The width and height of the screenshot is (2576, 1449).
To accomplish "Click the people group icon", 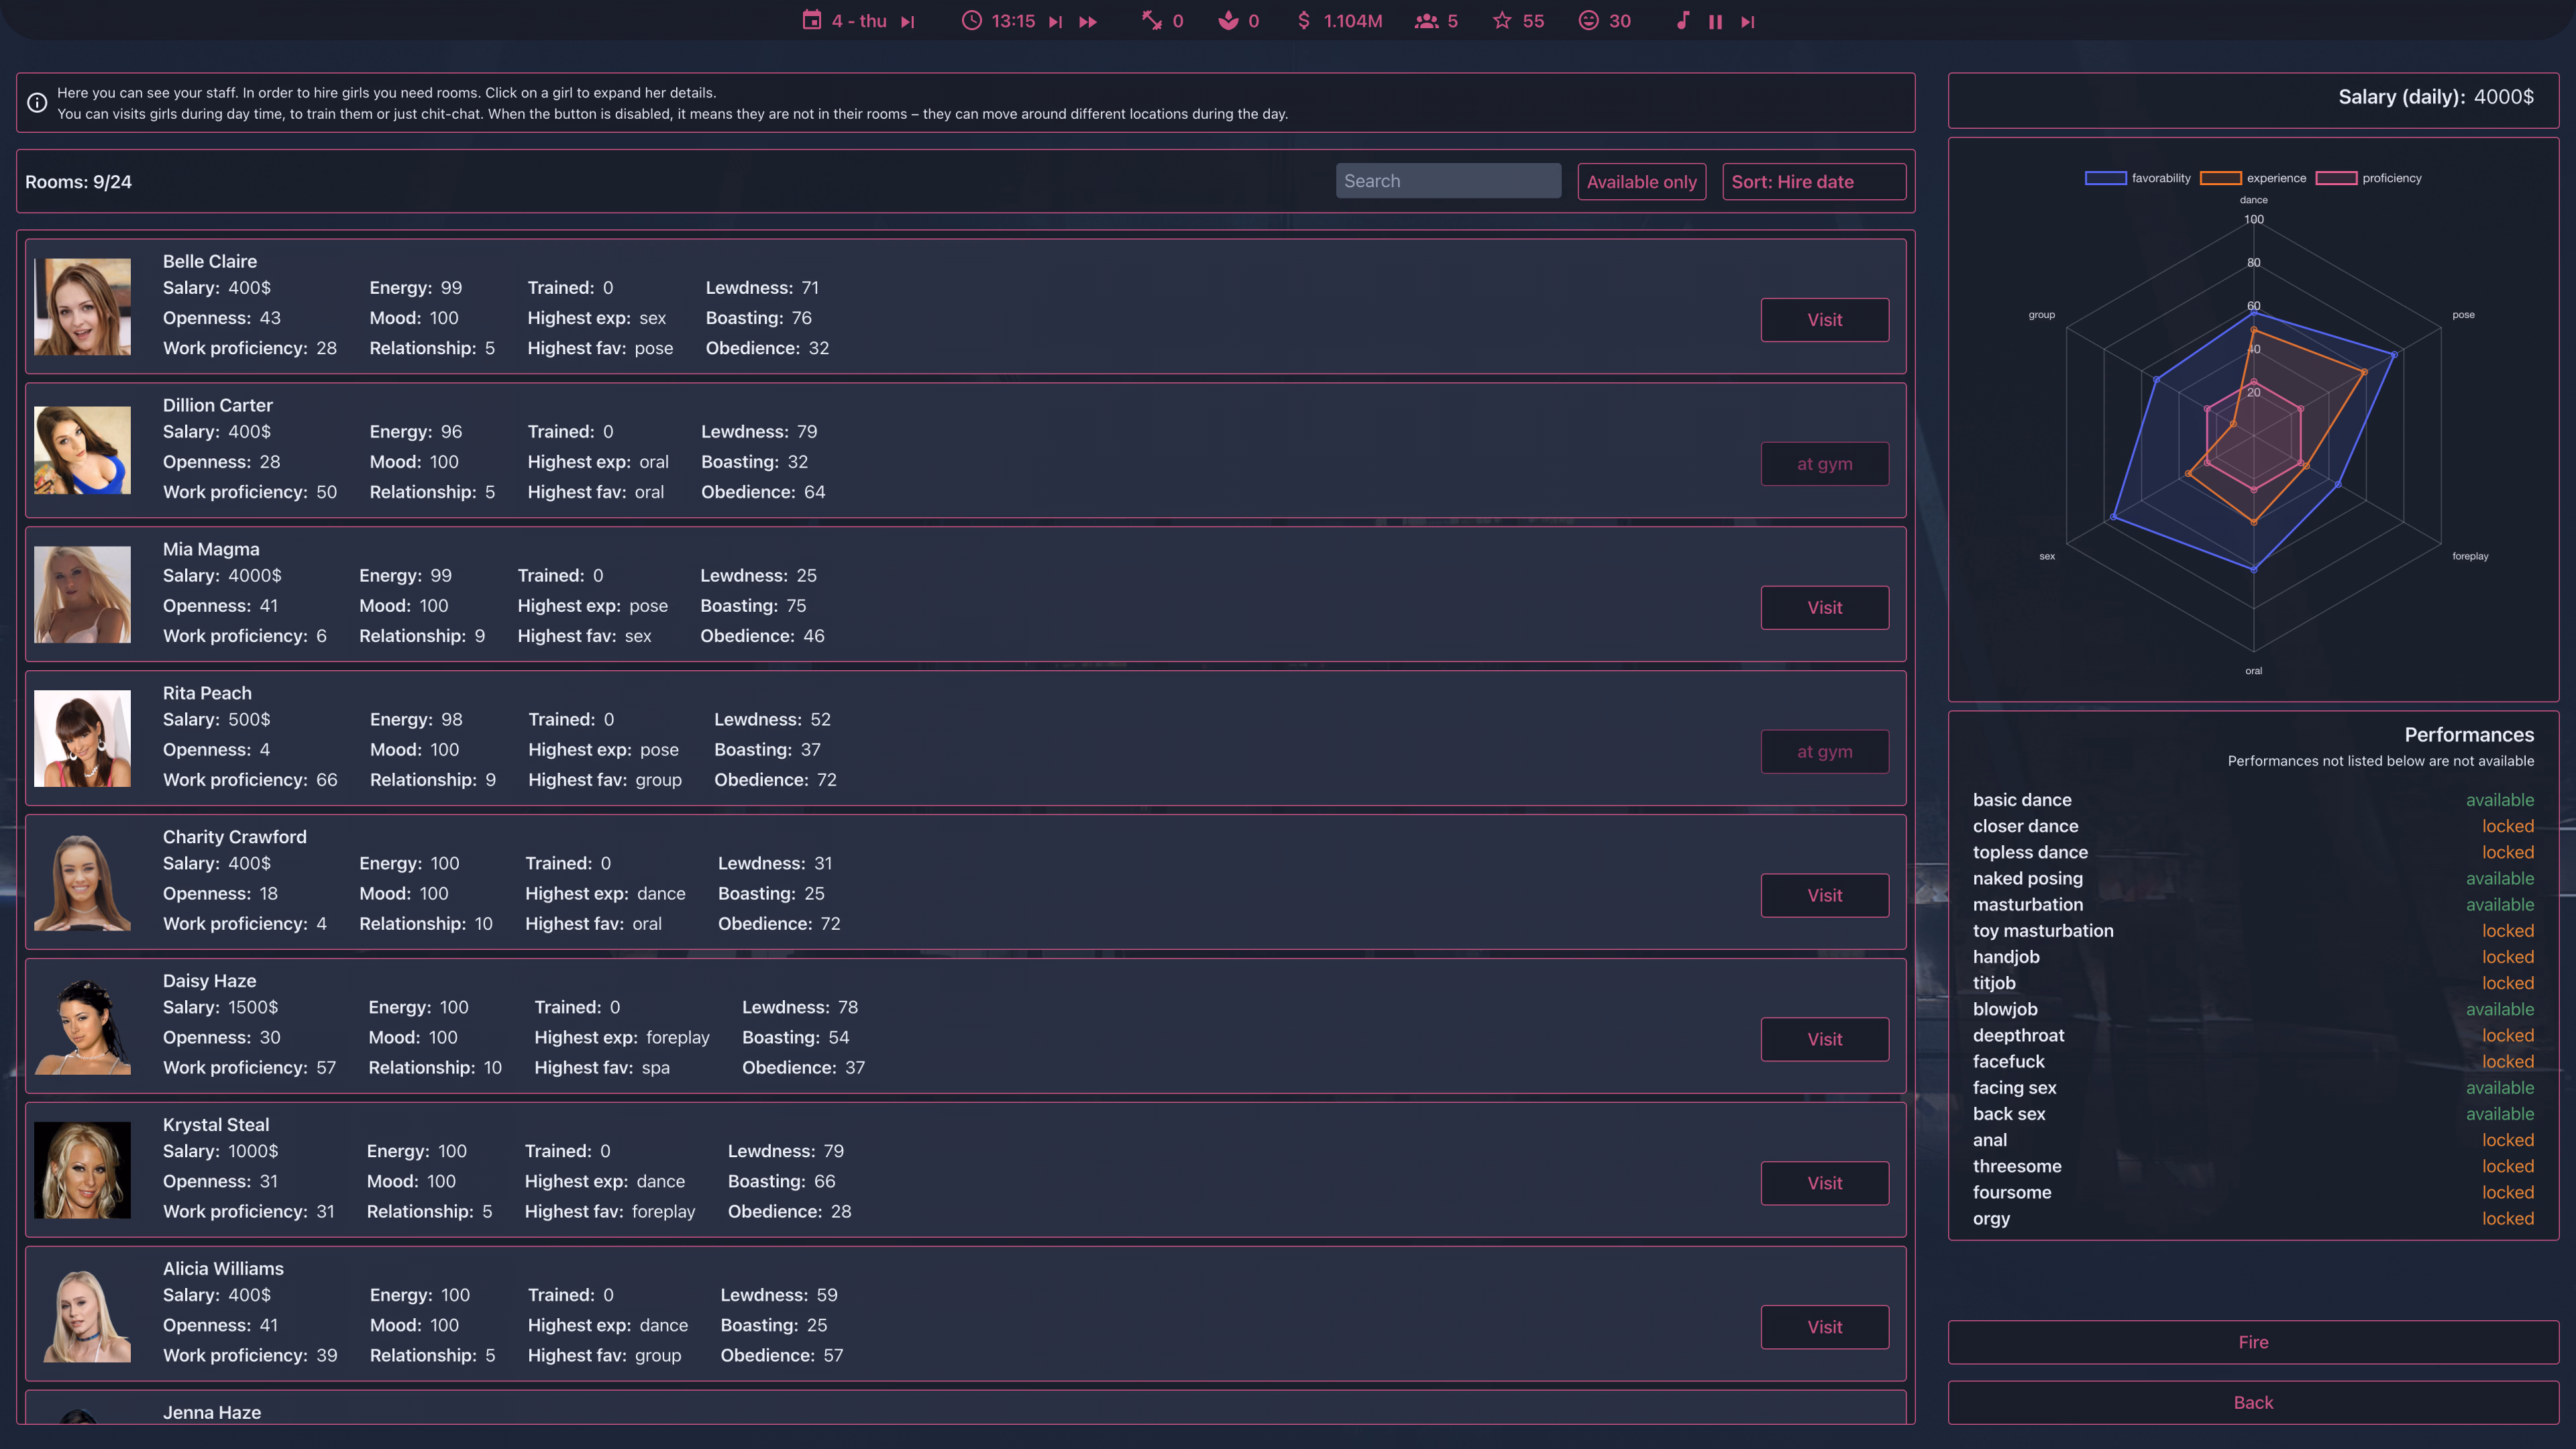I will (x=1426, y=21).
